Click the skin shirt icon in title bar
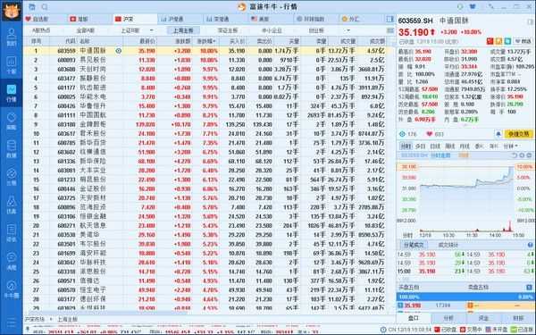This screenshot has width=536, height=335. pos(473,6)
